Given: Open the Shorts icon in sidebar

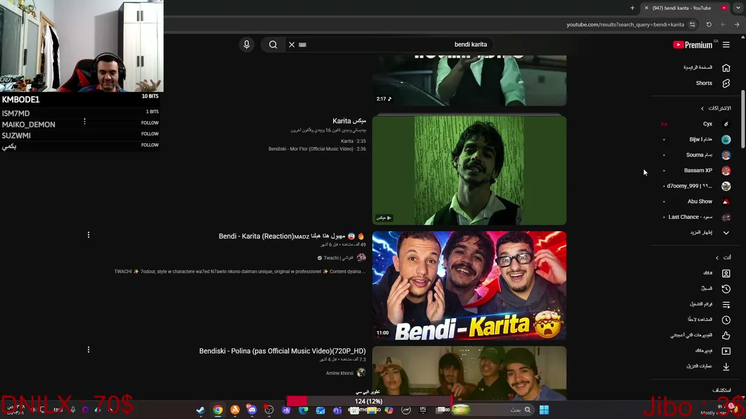Looking at the screenshot, I should click(x=726, y=83).
